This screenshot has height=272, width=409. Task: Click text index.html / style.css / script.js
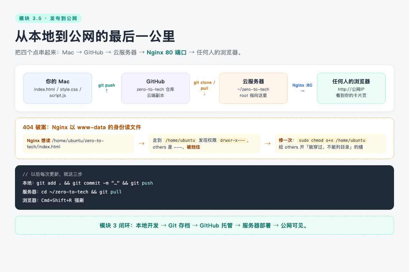(x=58, y=92)
